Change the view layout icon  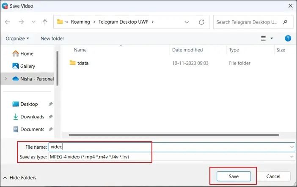[264, 38]
